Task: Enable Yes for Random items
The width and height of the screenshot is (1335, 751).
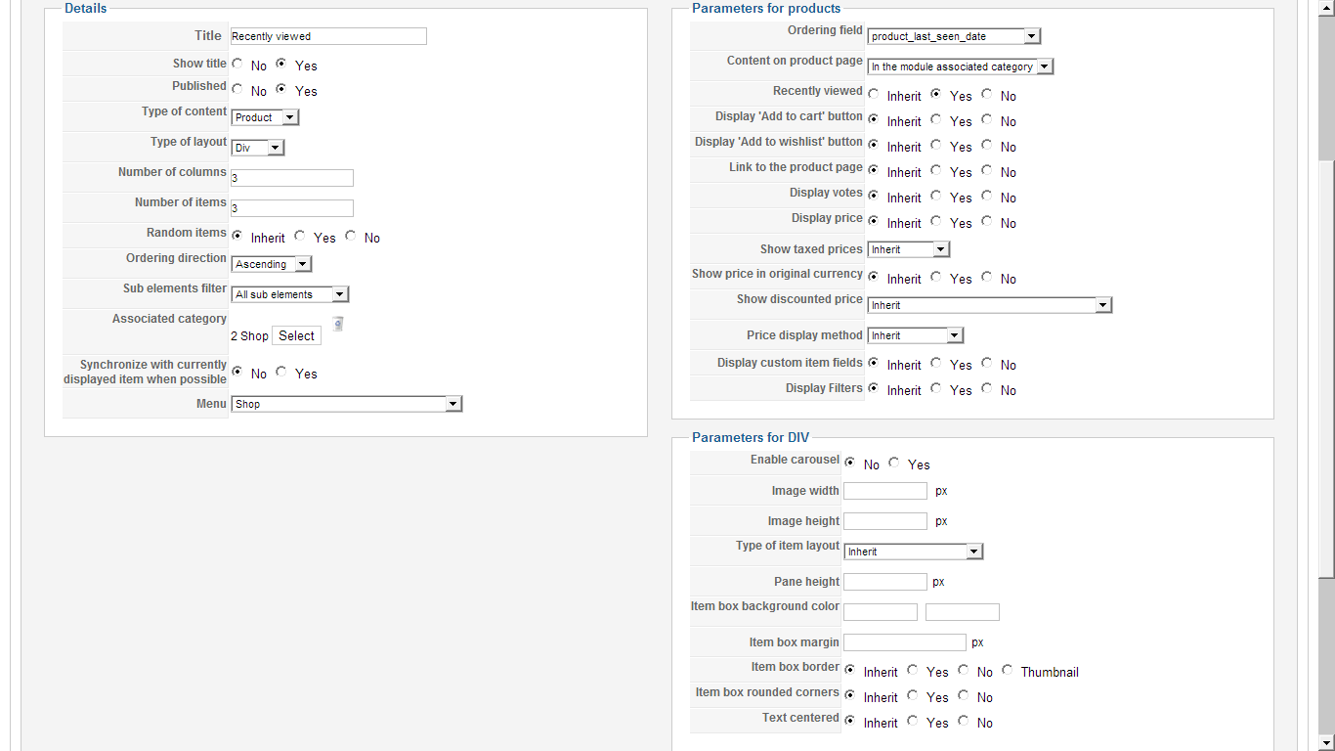Action: click(x=300, y=236)
